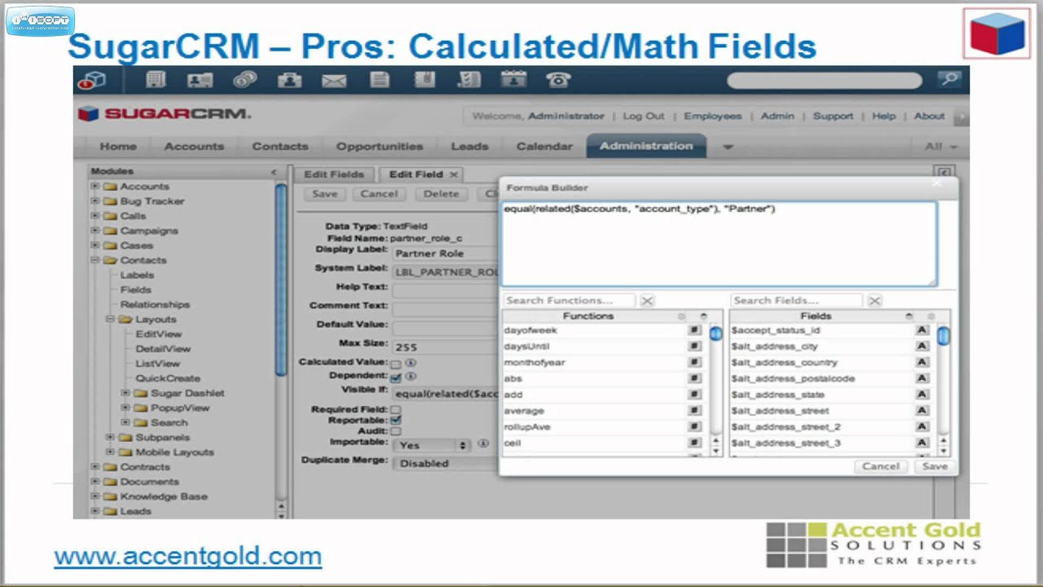Toggle the Required Field checkbox
1043x587 pixels.
(396, 409)
